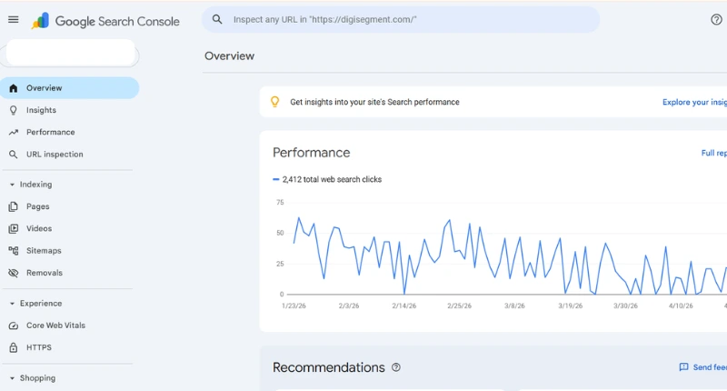Click the Insights lightbulb icon in sidebar
The width and height of the screenshot is (727, 391).
pos(13,110)
